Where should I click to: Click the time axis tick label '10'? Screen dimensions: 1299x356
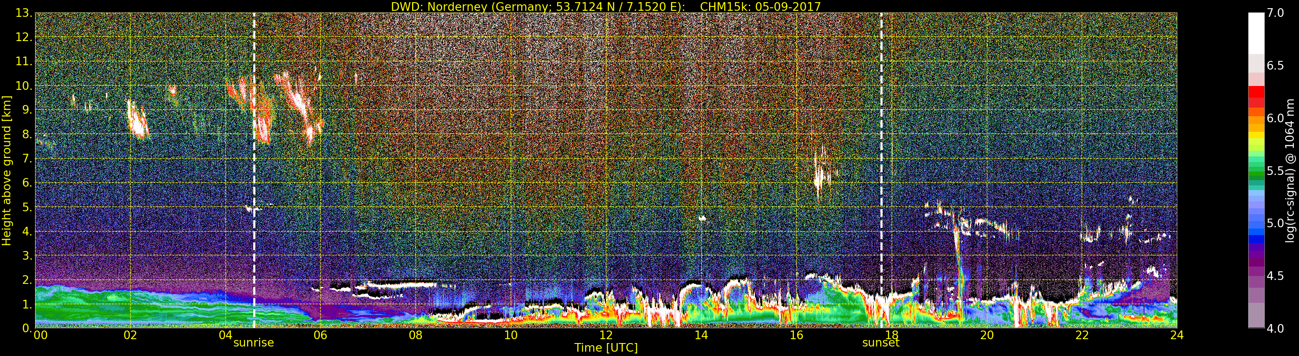511,335
